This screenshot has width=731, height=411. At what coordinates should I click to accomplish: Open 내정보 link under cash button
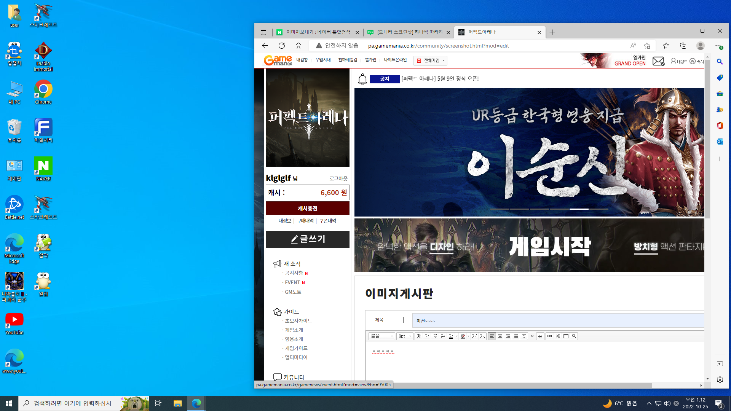pos(284,221)
